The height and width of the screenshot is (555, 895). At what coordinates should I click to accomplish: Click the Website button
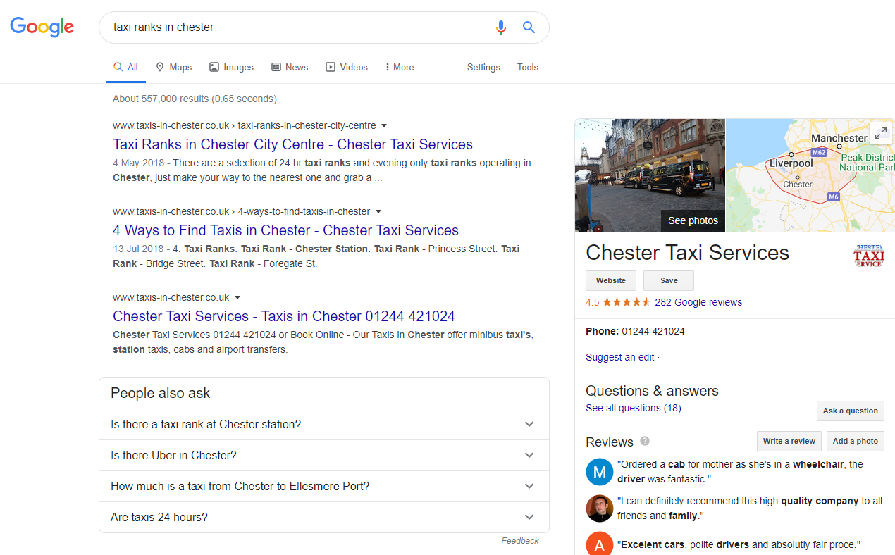coord(611,280)
